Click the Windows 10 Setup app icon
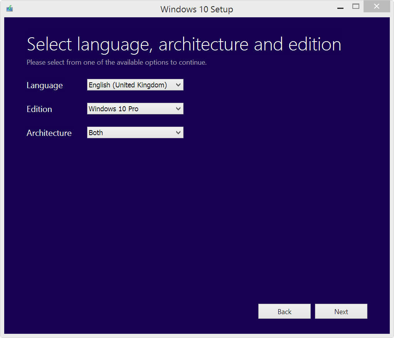394x338 pixels. [10, 8]
